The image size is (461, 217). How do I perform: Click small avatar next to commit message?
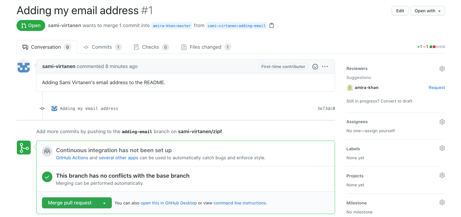click(54, 108)
